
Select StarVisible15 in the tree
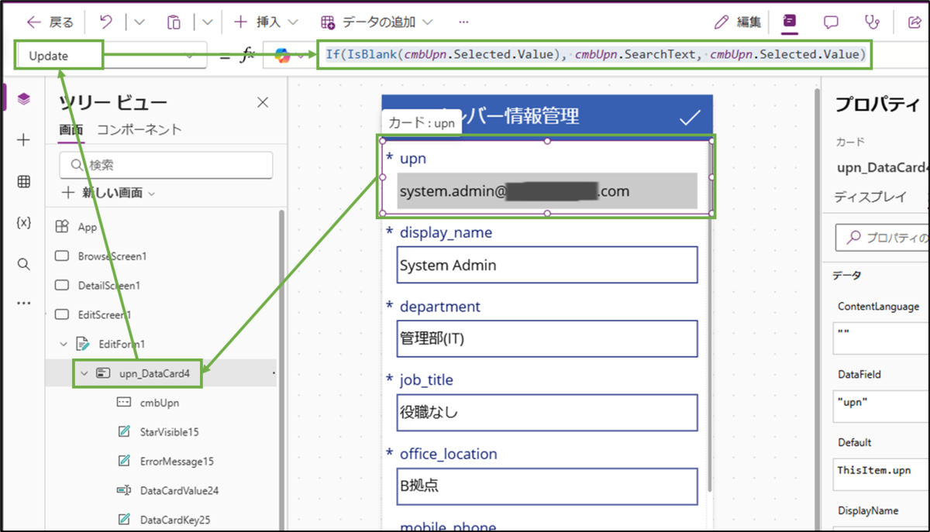tap(169, 432)
